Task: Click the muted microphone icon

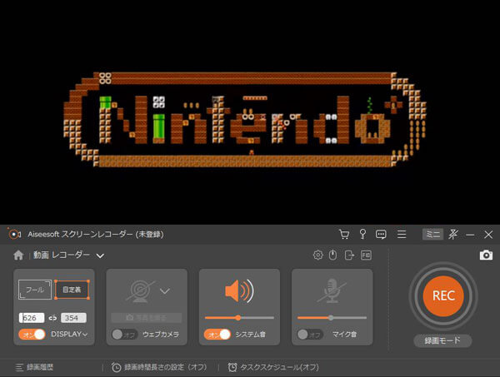Action: pyautogui.click(x=332, y=291)
